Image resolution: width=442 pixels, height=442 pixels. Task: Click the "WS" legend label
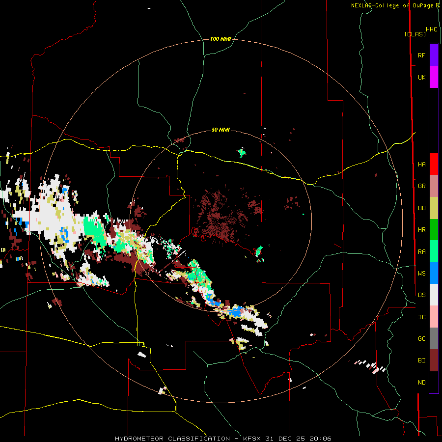tap(421, 274)
